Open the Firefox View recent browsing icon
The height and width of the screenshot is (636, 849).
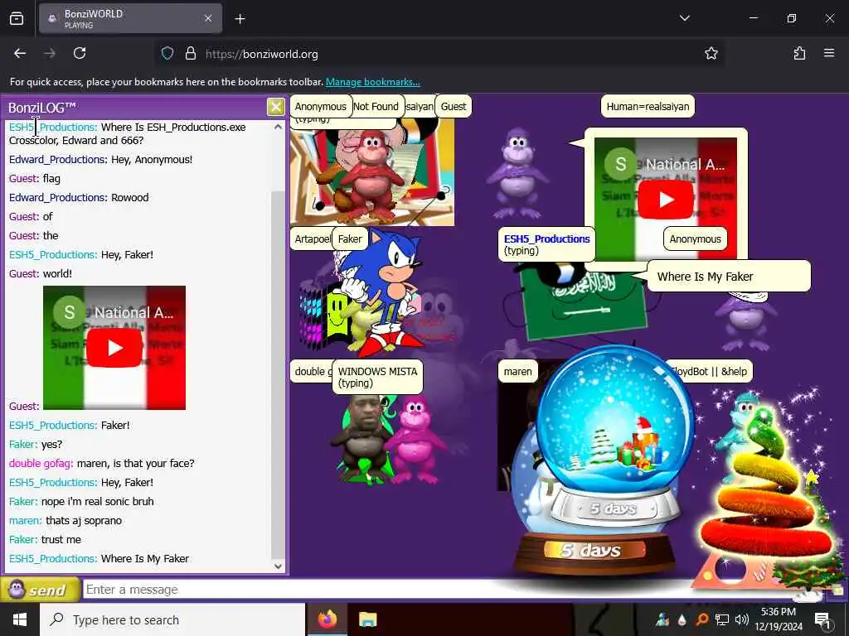click(17, 19)
